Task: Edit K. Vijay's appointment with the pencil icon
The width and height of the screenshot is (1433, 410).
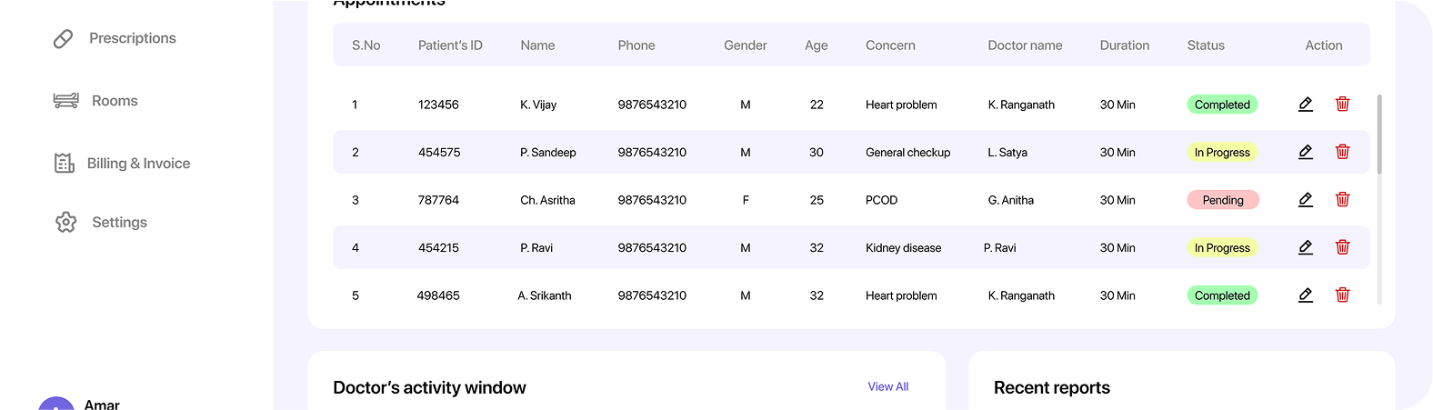Action: (x=1306, y=105)
